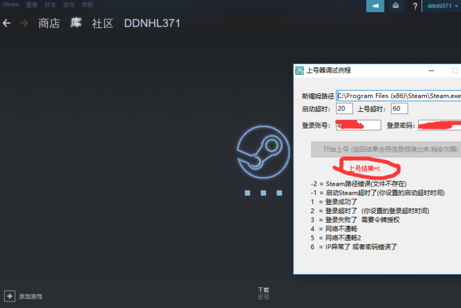This screenshot has height=308, width=461.
Task: Switch to the 商店 tab
Action: tap(49, 23)
